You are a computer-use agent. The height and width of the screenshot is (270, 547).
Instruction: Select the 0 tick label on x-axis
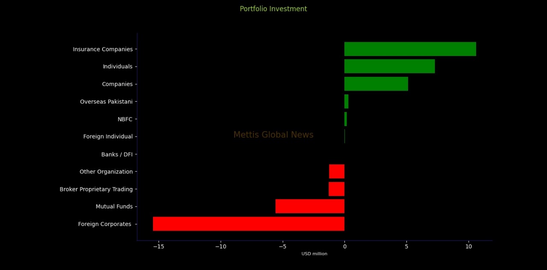click(x=344, y=247)
